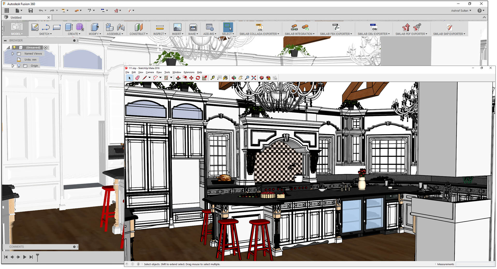Click the Extrude icon in Create
The image size is (497, 269).
69,27
